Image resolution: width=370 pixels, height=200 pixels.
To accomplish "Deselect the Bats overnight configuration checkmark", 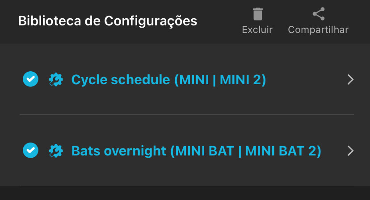I will pyautogui.click(x=30, y=151).
